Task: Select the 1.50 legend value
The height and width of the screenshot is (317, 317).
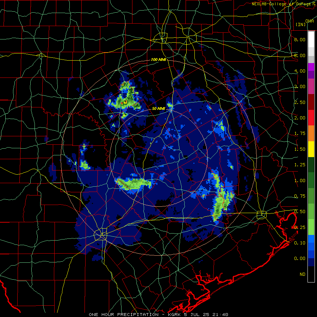Action: [300, 149]
